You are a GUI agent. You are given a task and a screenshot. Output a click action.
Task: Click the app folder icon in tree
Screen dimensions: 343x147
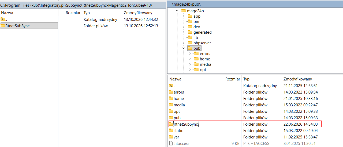(x=190, y=16)
